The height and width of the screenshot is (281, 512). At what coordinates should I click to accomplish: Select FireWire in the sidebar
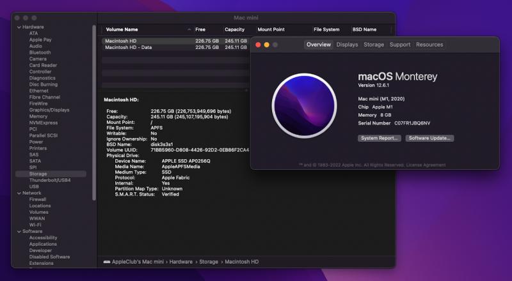(38, 103)
